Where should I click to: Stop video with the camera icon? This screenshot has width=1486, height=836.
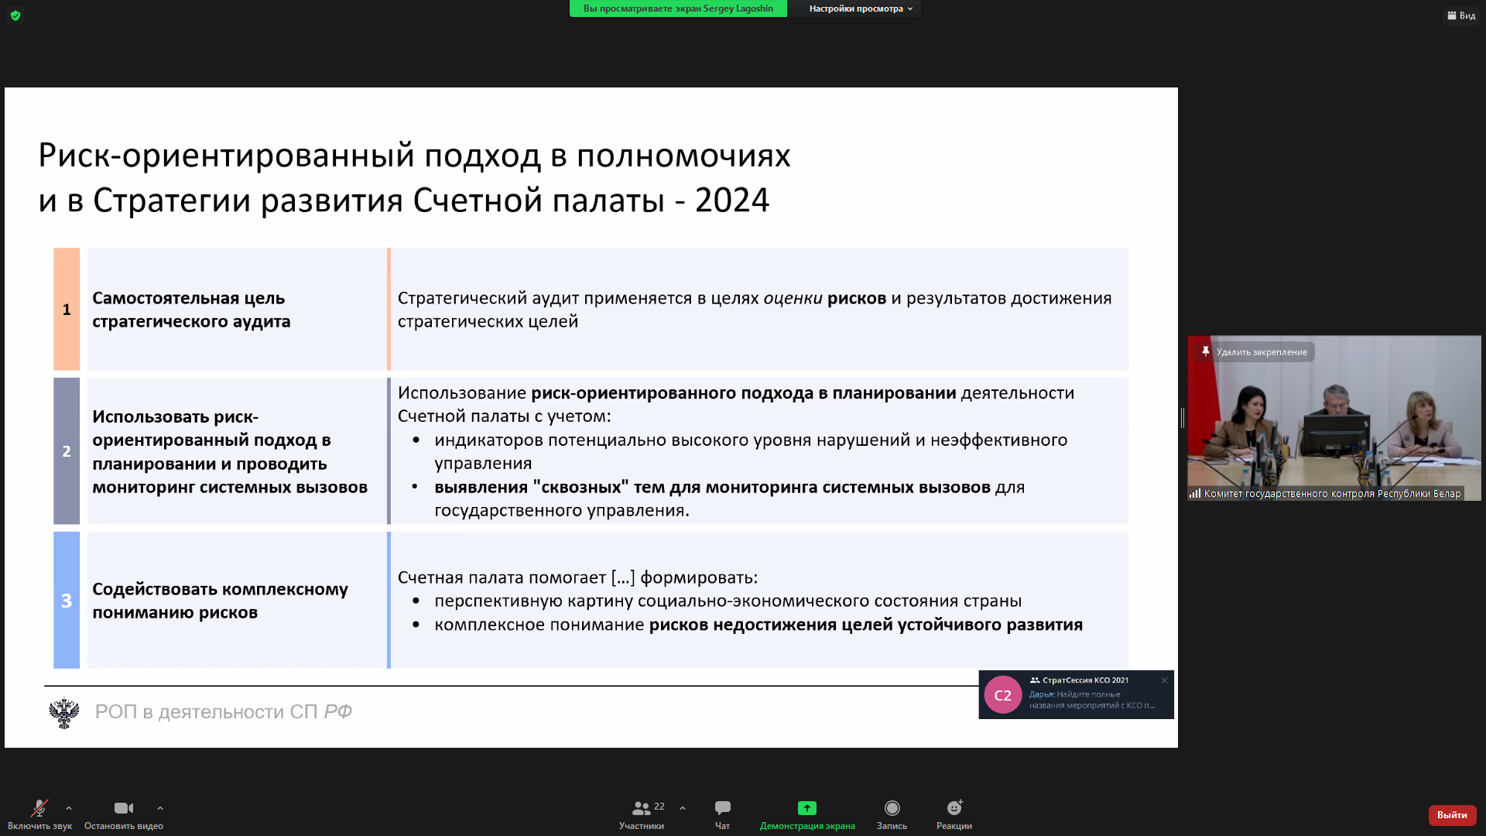coord(123,809)
